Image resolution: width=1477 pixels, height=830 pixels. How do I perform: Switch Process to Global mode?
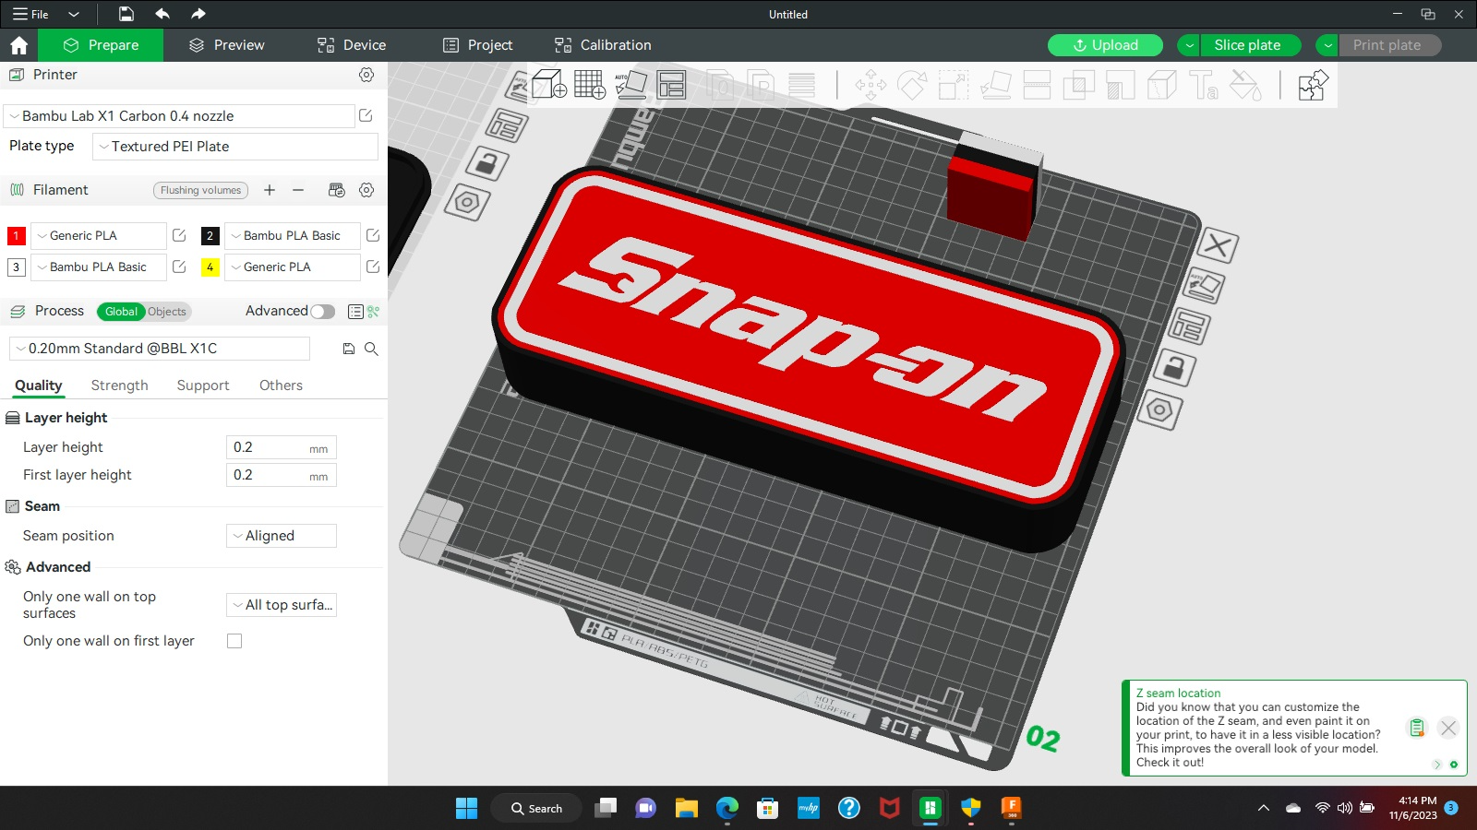(x=121, y=312)
